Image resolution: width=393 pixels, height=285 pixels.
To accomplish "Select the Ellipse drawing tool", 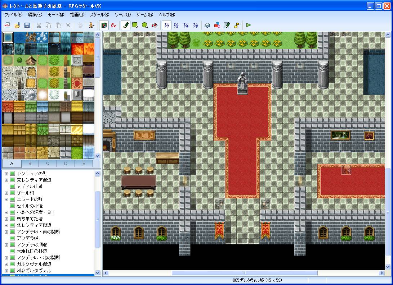I will pyautogui.click(x=145, y=25).
